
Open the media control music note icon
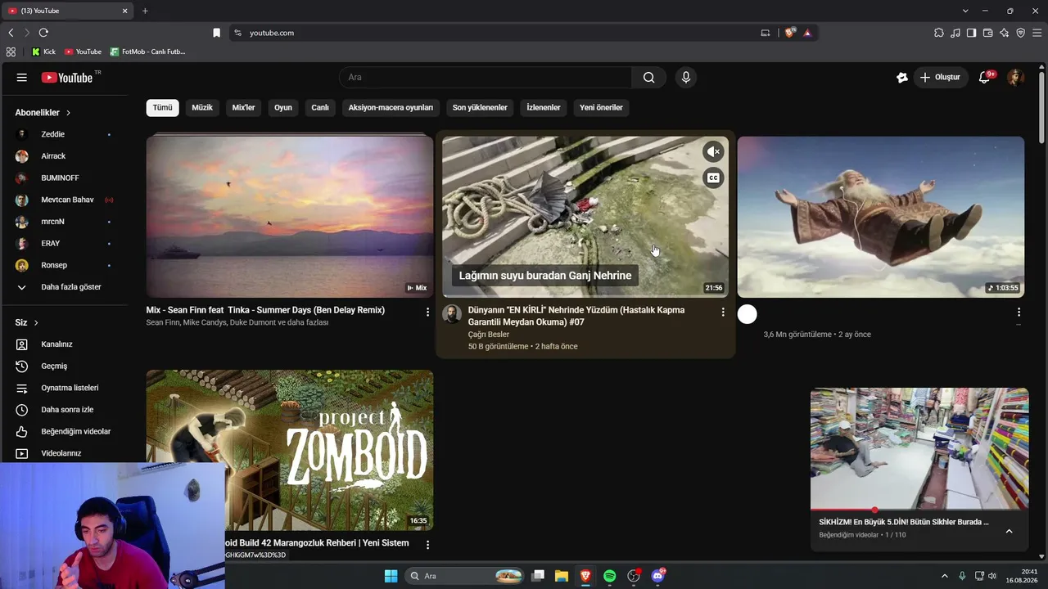click(x=955, y=33)
